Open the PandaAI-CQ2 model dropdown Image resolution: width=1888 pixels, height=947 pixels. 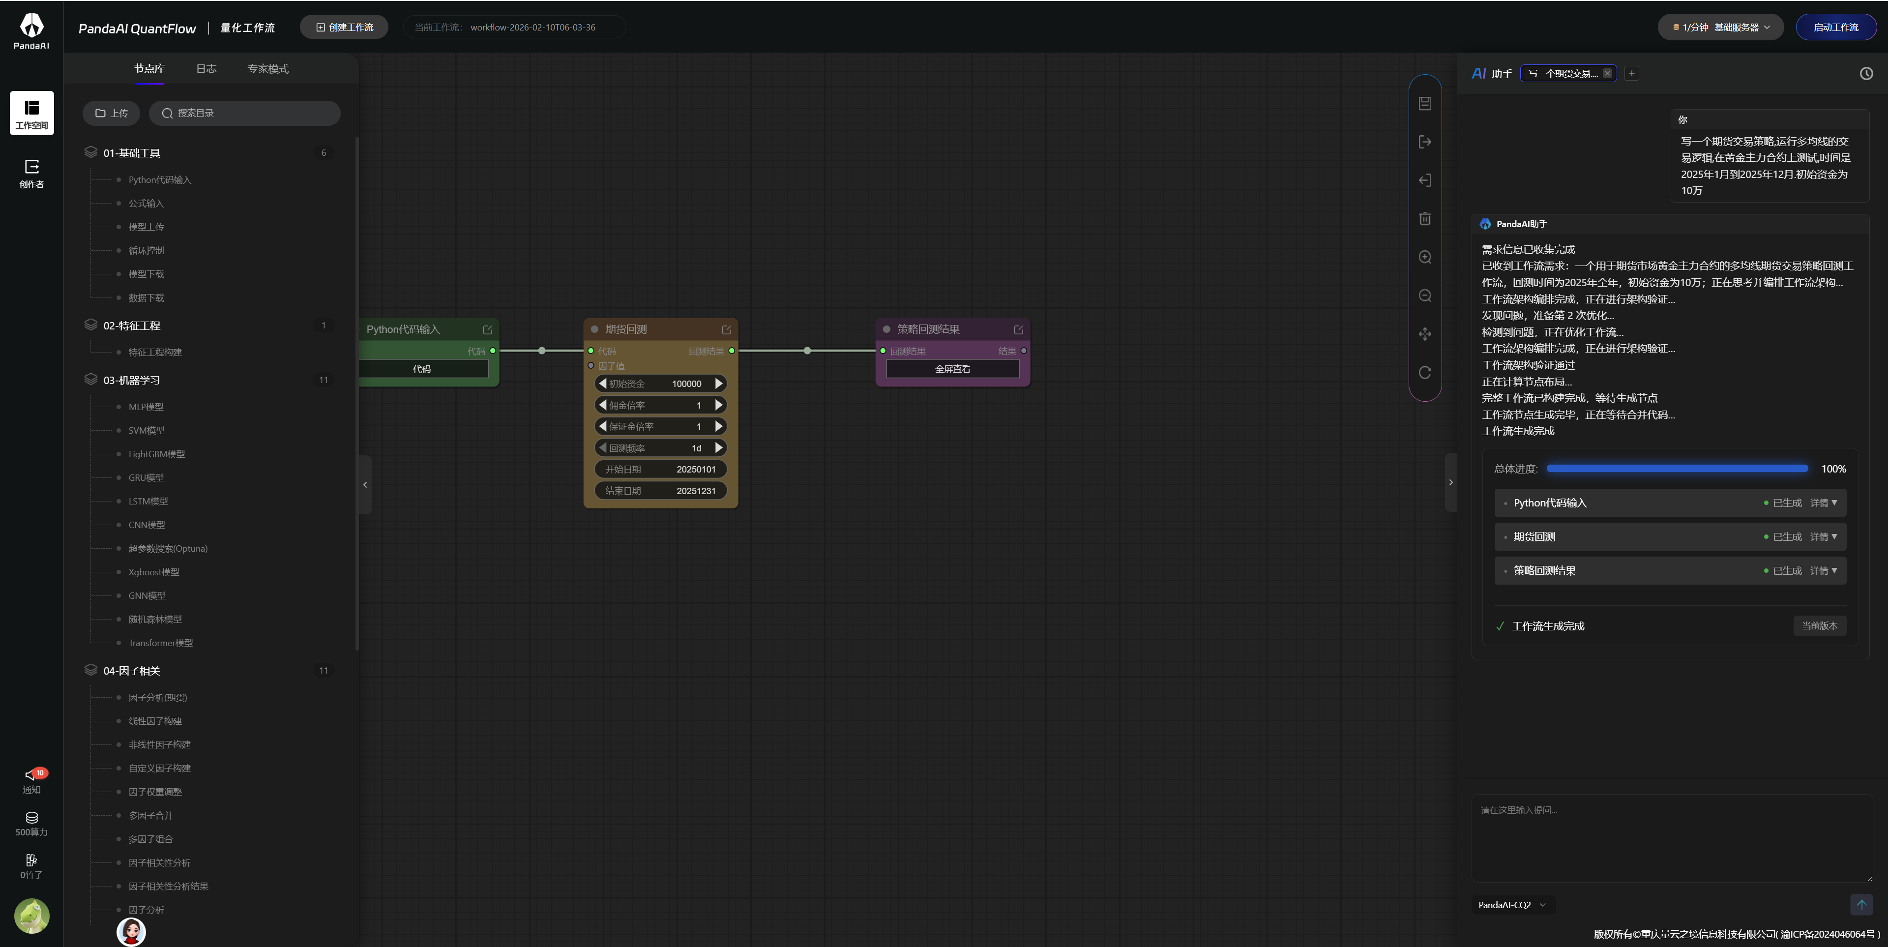(x=1512, y=905)
